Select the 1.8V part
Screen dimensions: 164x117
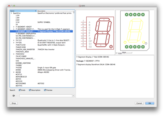[17, 18]
